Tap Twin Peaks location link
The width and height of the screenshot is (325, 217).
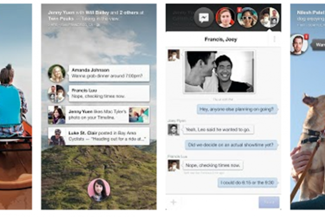61,18
